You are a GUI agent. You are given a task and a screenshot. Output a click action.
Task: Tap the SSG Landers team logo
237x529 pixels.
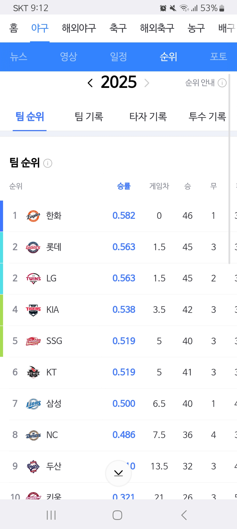(x=33, y=341)
